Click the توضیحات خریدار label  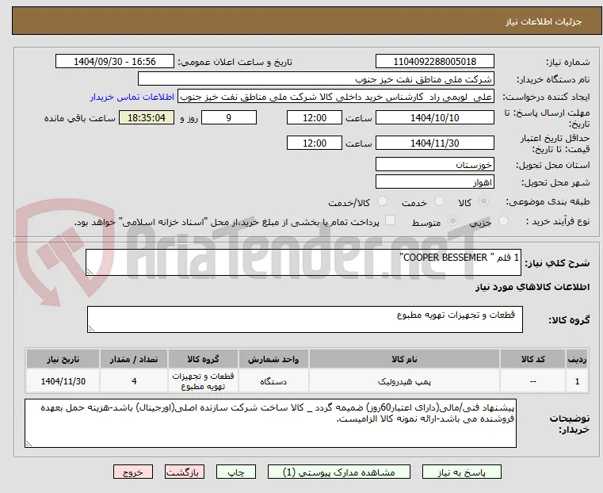click(x=569, y=424)
